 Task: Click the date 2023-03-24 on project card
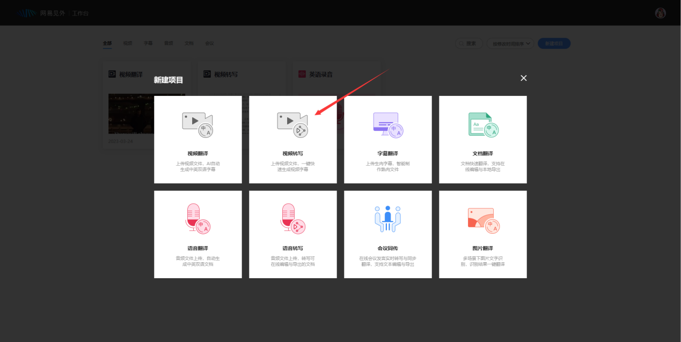(x=121, y=142)
